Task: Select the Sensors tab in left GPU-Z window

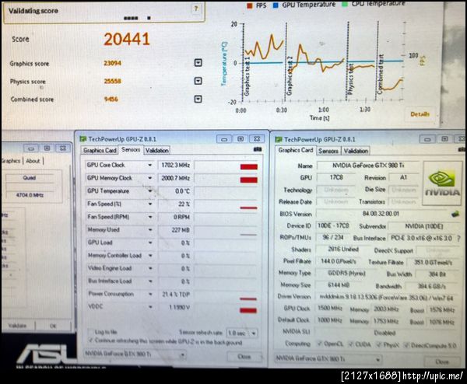Action: point(131,149)
